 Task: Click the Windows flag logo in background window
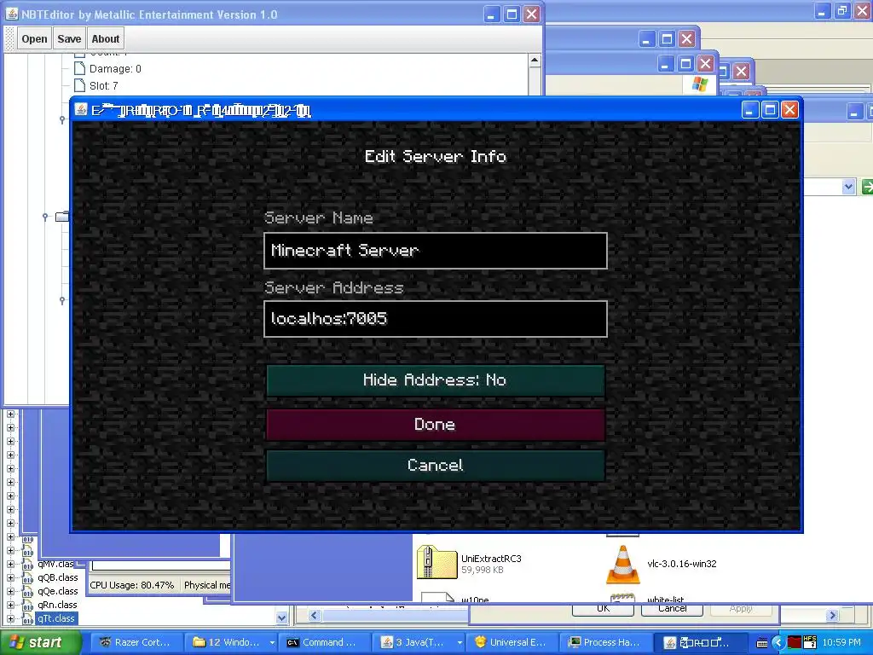tap(699, 84)
